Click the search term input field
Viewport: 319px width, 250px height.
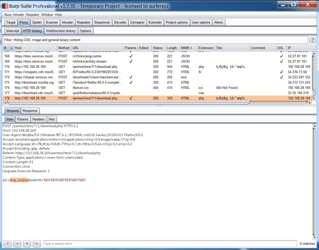pos(170,243)
